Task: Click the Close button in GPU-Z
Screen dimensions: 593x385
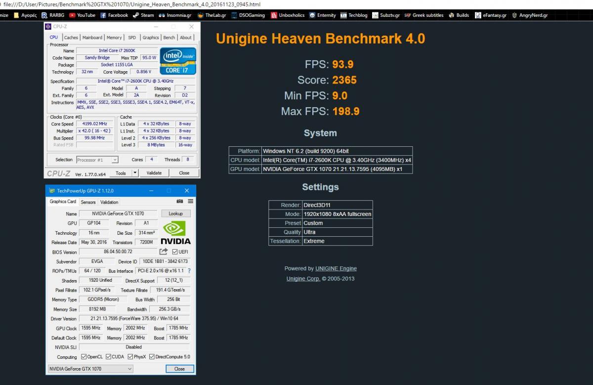Action: pyautogui.click(x=179, y=369)
